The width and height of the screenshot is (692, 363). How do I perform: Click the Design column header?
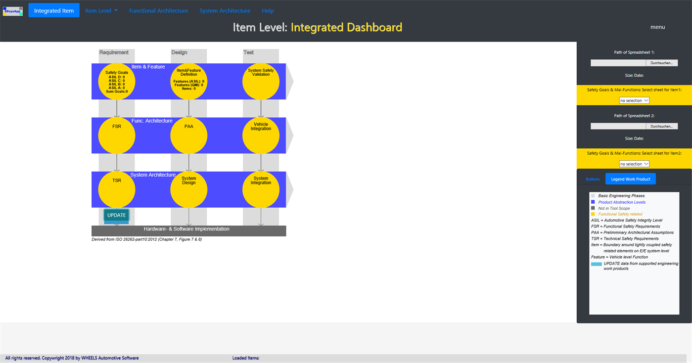(179, 52)
